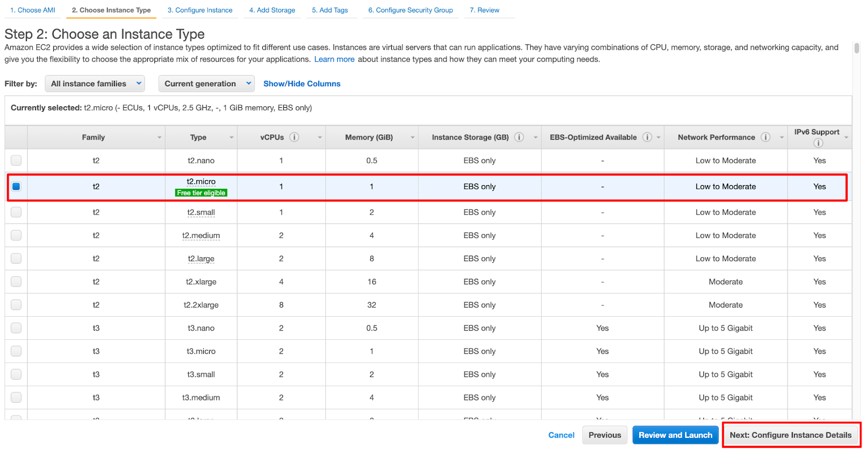The height and width of the screenshot is (451, 863).
Task: Select the t3.micro instance checkbox
Action: point(16,351)
